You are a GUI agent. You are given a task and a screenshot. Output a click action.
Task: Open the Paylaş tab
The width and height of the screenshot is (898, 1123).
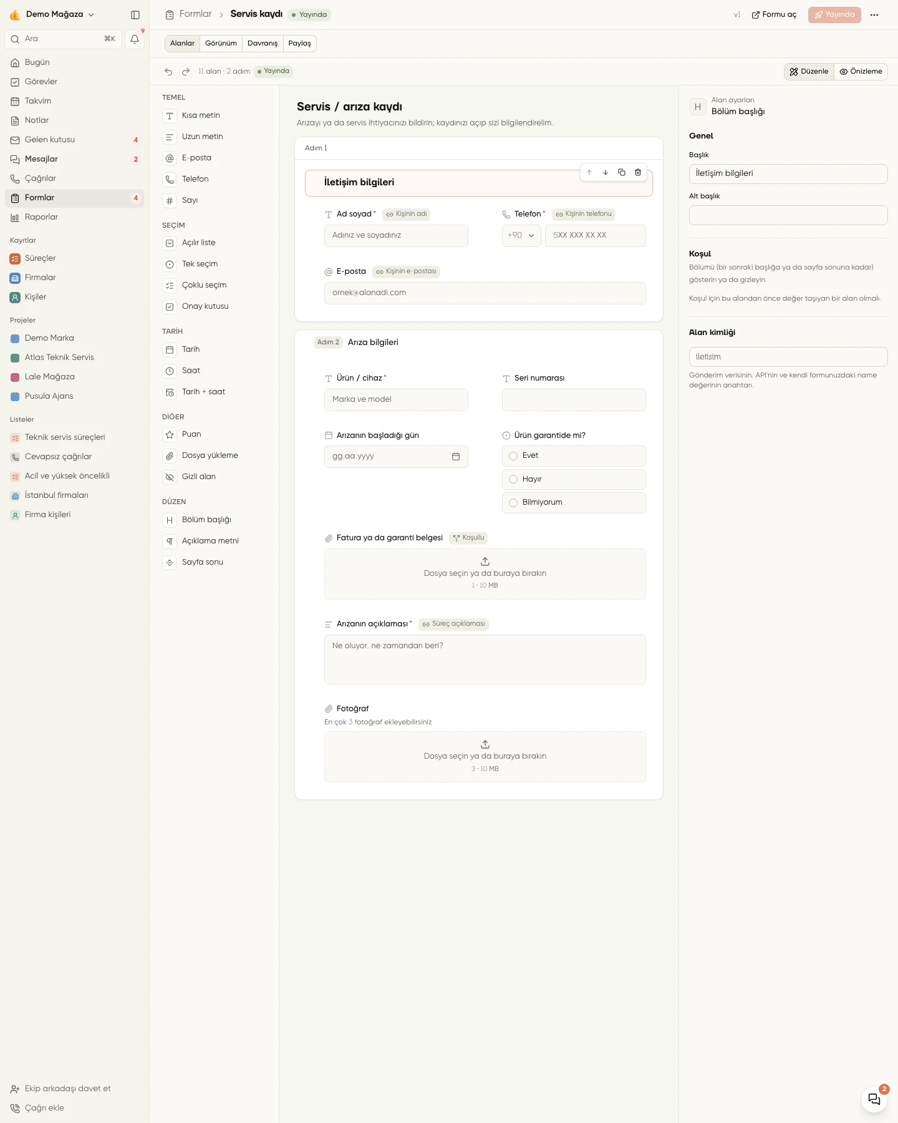click(x=299, y=44)
